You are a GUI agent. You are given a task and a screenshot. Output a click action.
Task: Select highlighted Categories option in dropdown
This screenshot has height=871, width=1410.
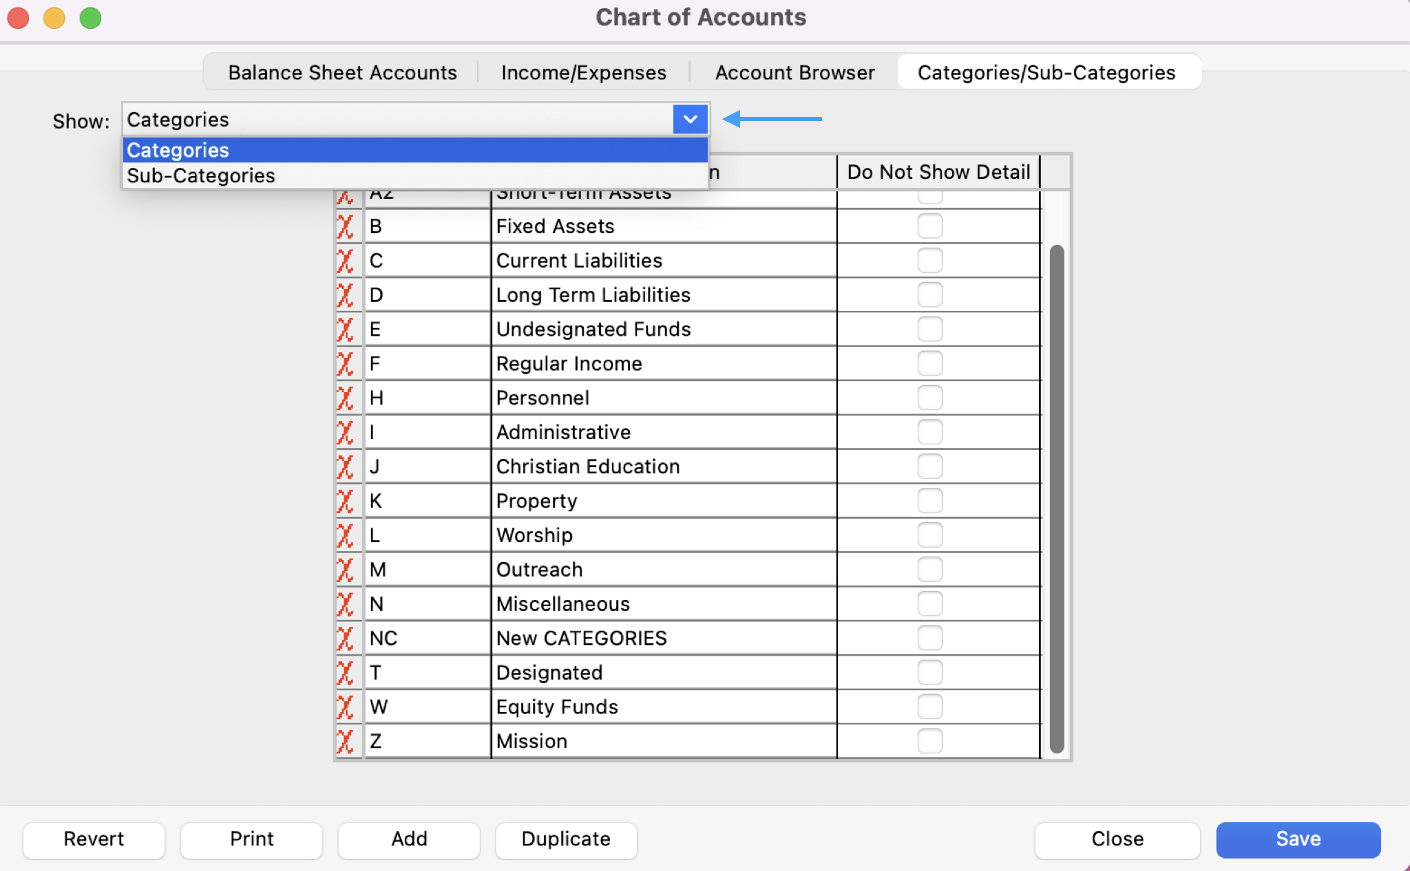click(x=178, y=150)
